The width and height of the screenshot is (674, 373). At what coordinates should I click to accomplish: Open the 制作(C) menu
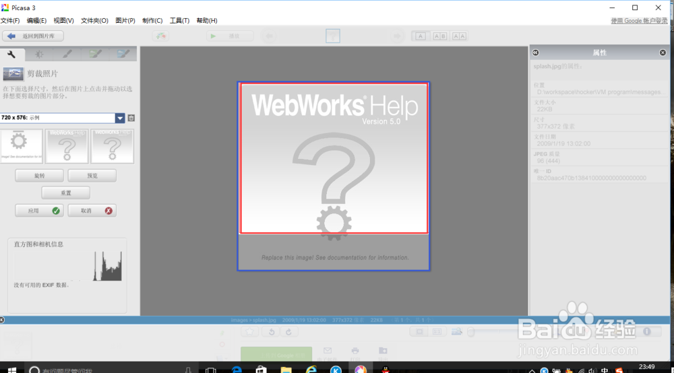[152, 21]
